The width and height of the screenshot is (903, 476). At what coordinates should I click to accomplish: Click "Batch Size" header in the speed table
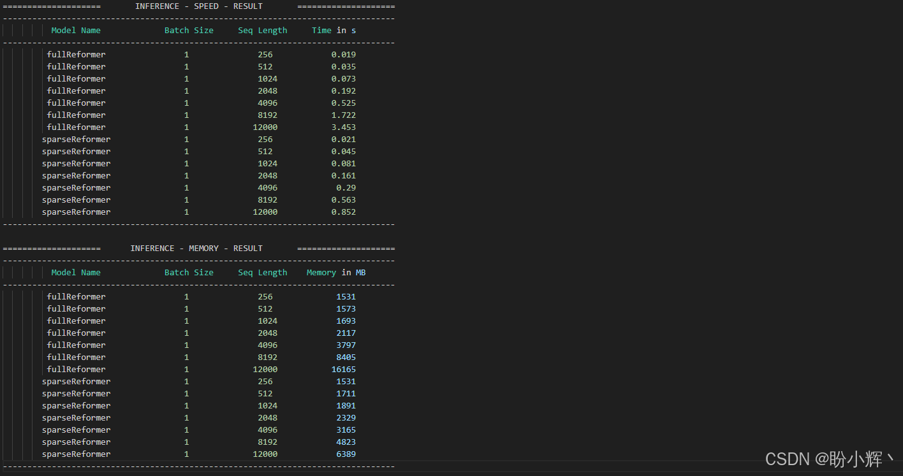coord(189,31)
